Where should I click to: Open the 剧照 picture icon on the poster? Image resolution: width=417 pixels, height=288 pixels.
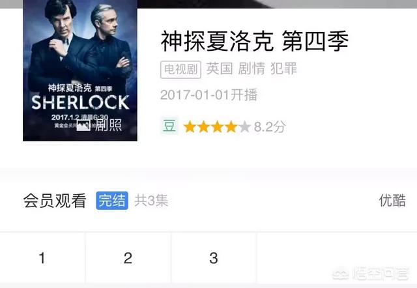click(x=83, y=124)
